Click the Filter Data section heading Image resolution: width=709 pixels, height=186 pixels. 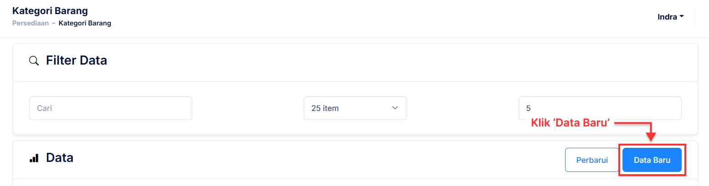click(x=76, y=60)
